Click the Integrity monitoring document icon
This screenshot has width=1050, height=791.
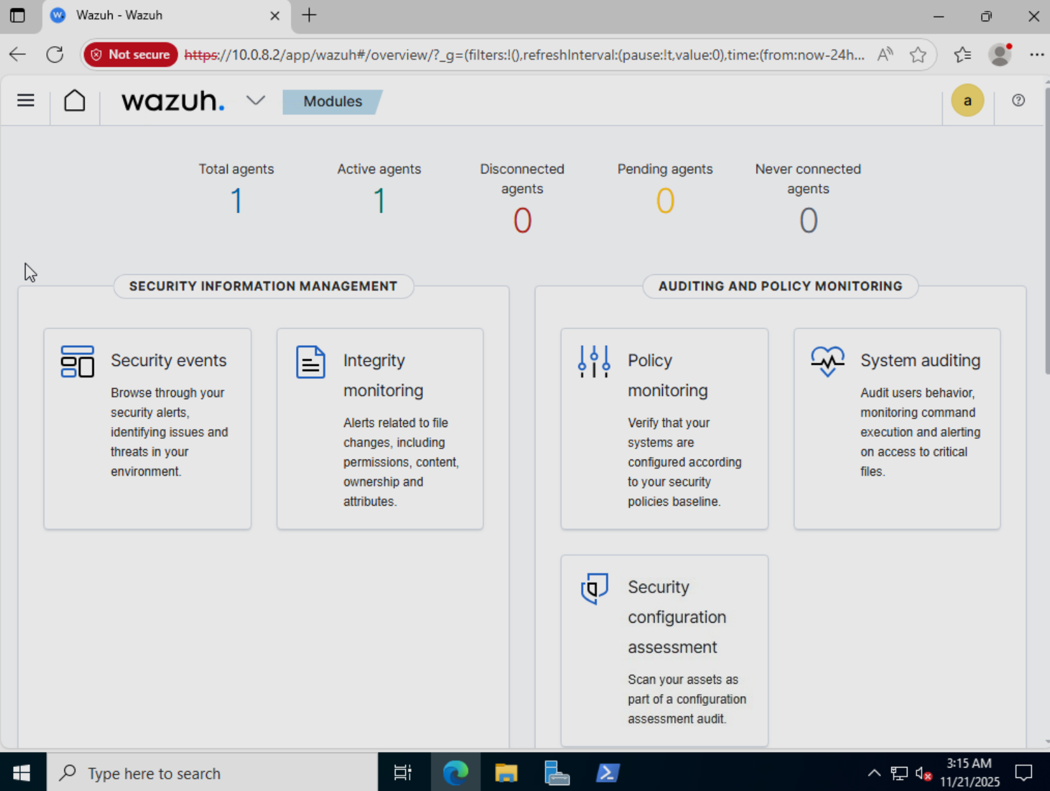(310, 362)
